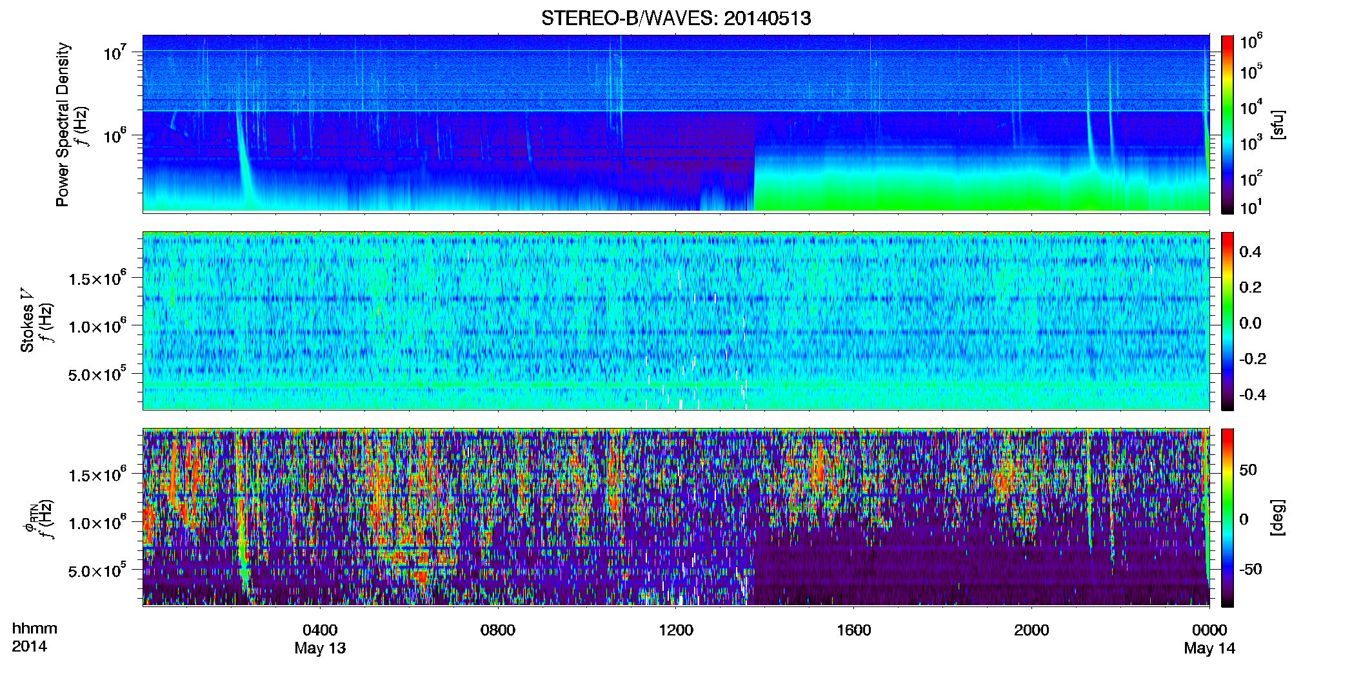This screenshot has height=696, width=1352.
Task: Click the 'Stokes V' y-axis title
Action: [x=28, y=321]
